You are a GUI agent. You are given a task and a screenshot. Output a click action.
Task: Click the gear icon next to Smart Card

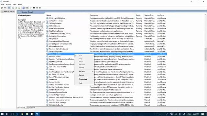click(x=47, y=80)
